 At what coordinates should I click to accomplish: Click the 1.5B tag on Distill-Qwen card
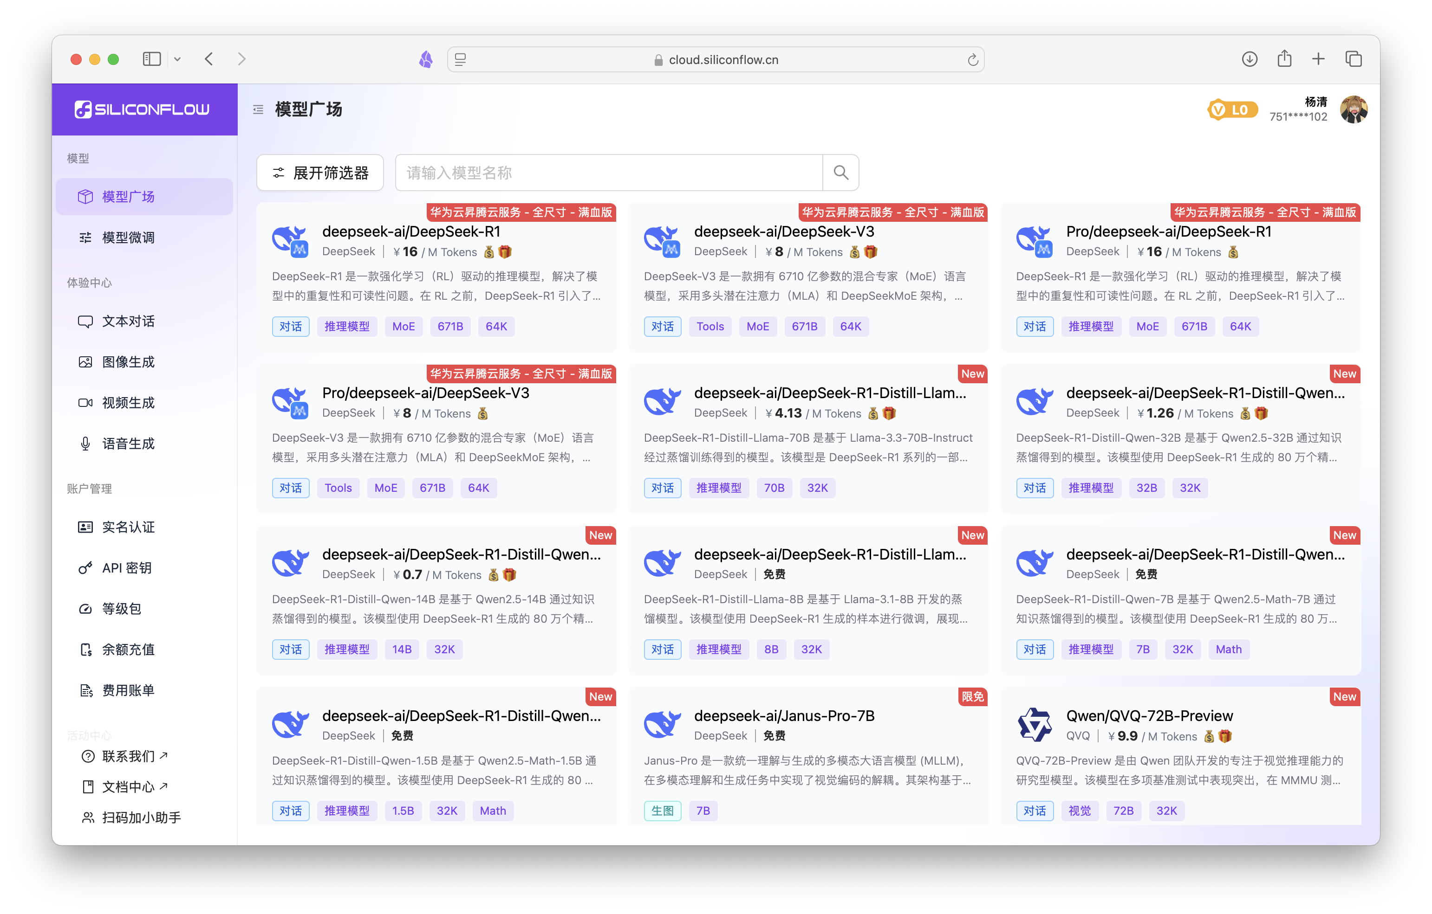pyautogui.click(x=403, y=811)
